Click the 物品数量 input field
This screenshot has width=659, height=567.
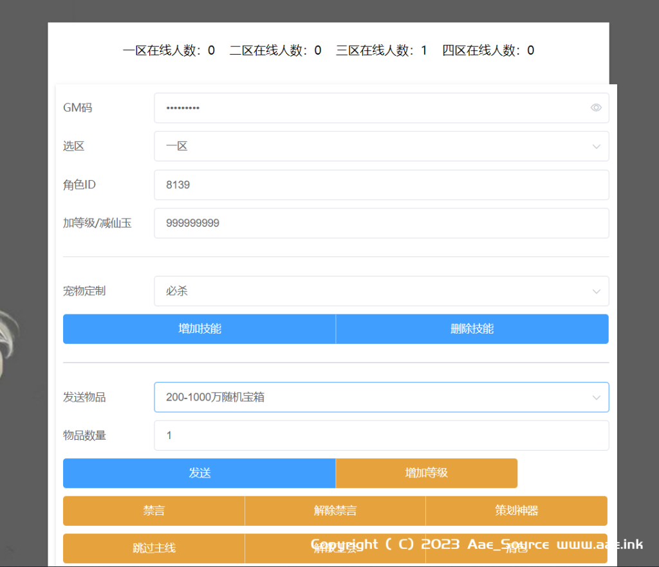[381, 436]
